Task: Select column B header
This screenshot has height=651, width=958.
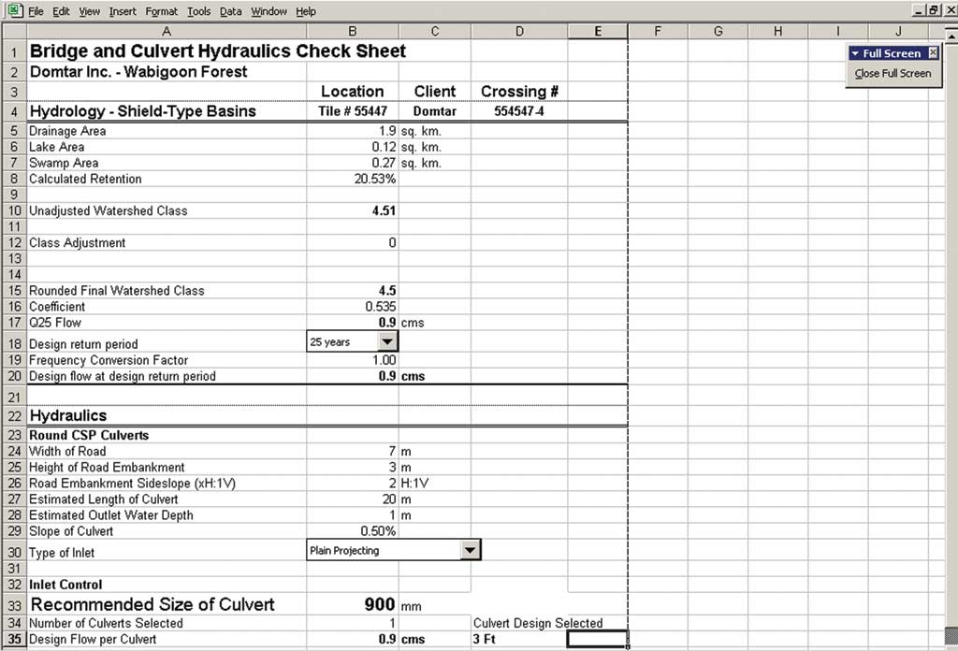Action: tap(352, 31)
